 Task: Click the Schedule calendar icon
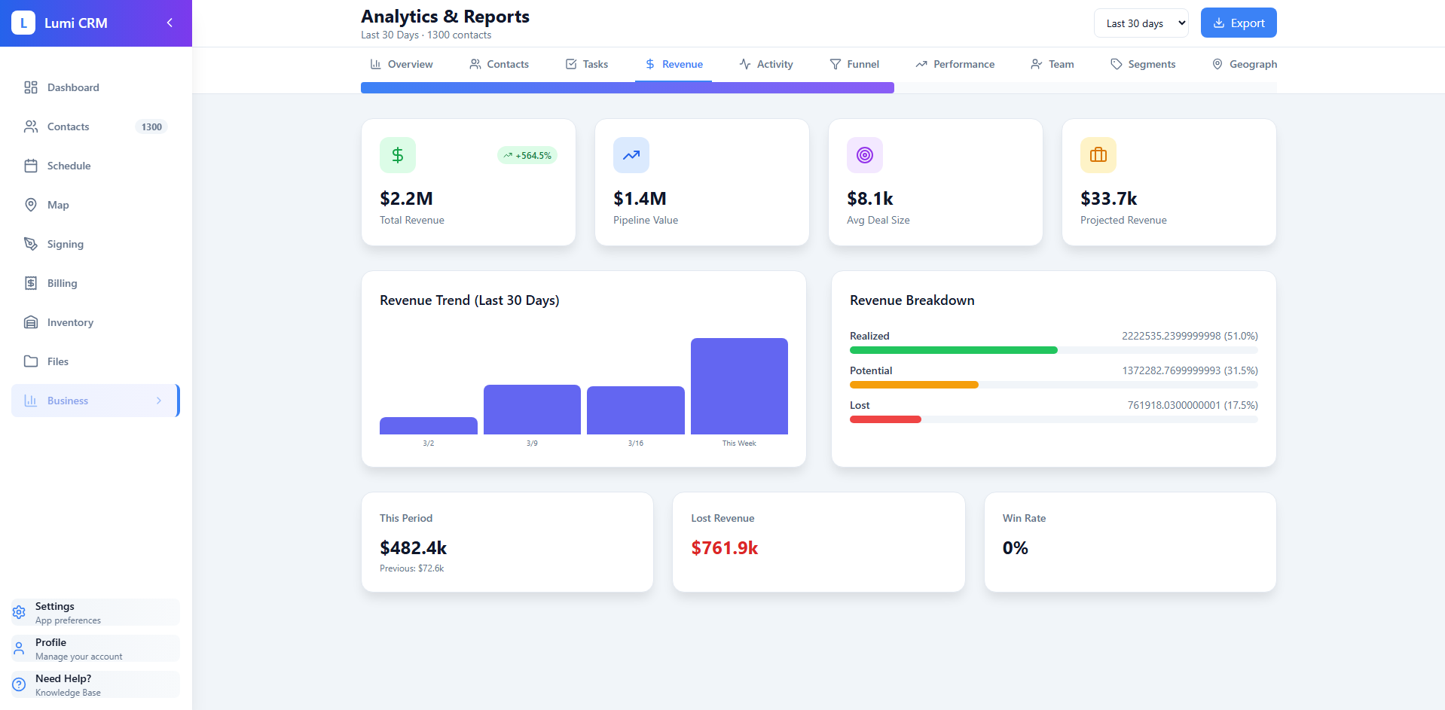[31, 166]
